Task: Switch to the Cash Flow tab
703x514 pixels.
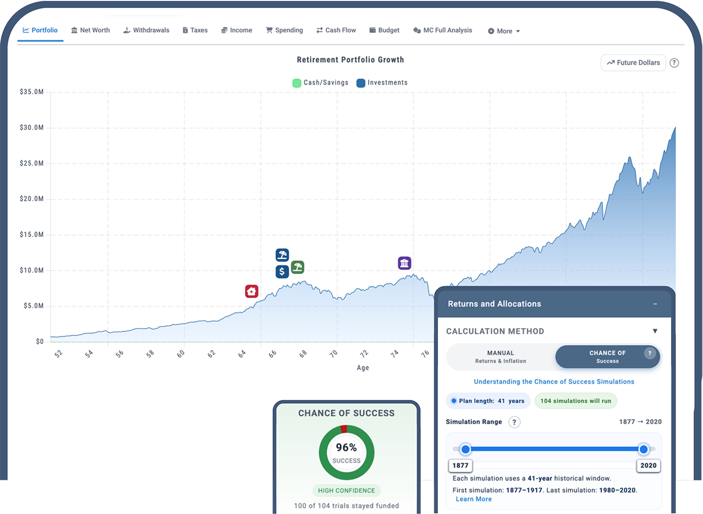Action: 336,30
